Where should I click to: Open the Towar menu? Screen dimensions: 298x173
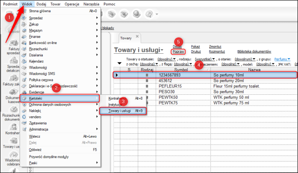55,4
